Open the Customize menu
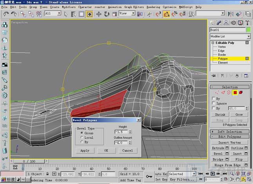The image size is (253, 184). pos(170,7)
